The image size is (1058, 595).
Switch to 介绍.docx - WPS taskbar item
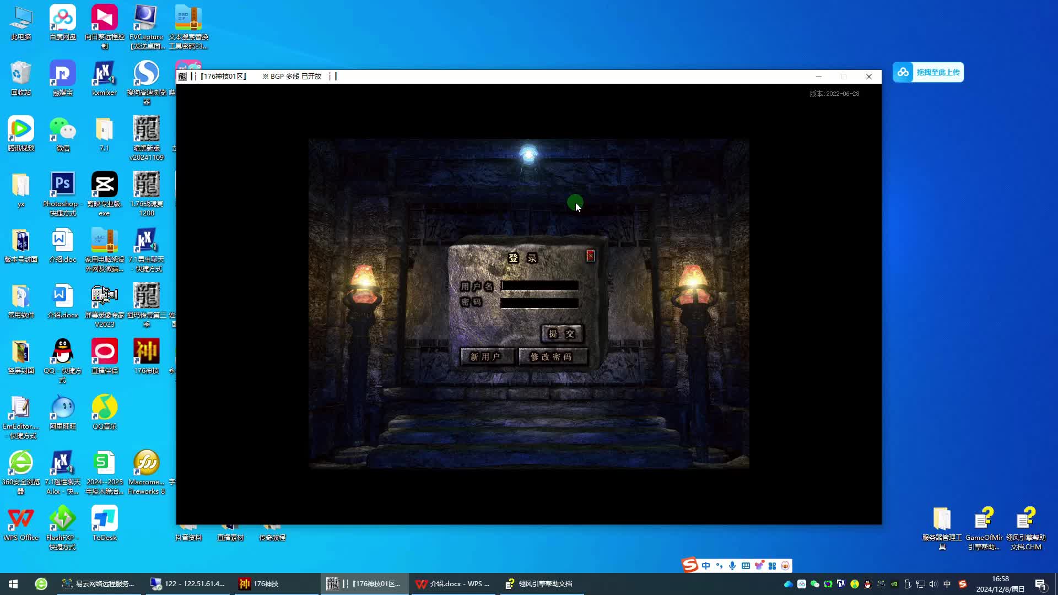453,583
